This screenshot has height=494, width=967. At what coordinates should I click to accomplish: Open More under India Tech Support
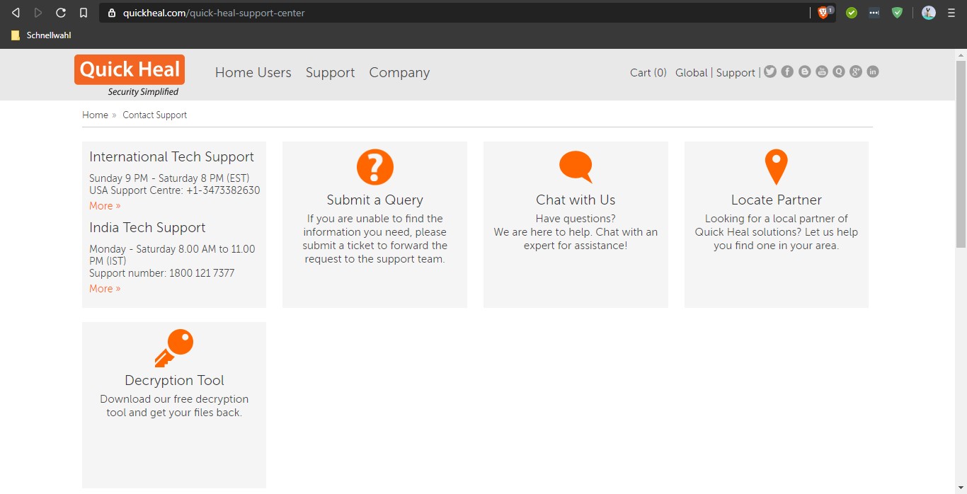pyautogui.click(x=105, y=289)
